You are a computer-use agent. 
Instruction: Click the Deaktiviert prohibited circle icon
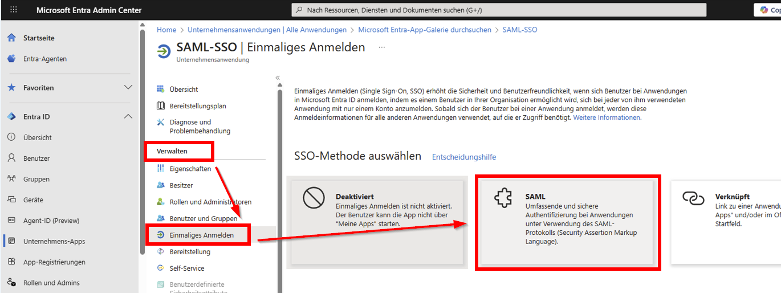pos(313,199)
